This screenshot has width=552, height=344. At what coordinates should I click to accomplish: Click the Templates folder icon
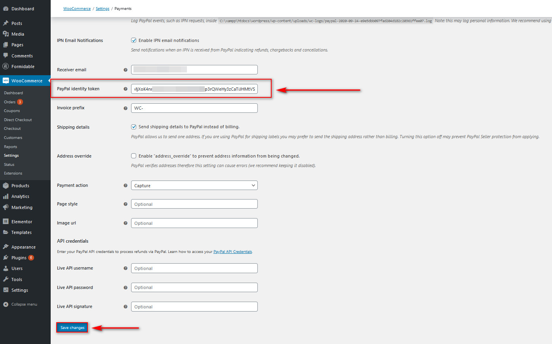coord(6,232)
